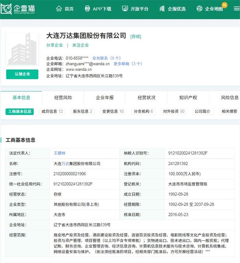The image size is (240, 263).
Task: Open the APP下载 navigation item
Action: 102,9
